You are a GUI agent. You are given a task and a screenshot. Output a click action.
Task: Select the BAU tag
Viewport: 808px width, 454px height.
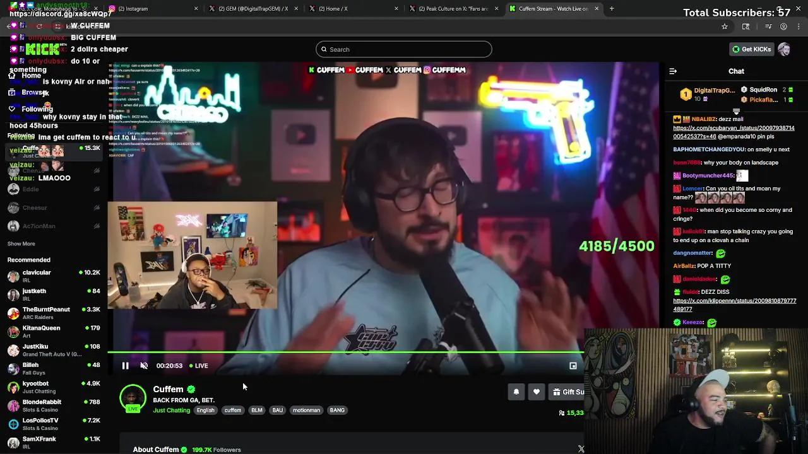tap(278, 410)
